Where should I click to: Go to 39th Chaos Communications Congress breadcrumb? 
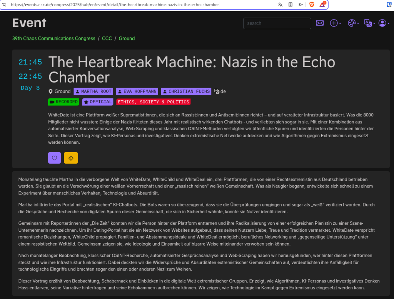pos(53,38)
